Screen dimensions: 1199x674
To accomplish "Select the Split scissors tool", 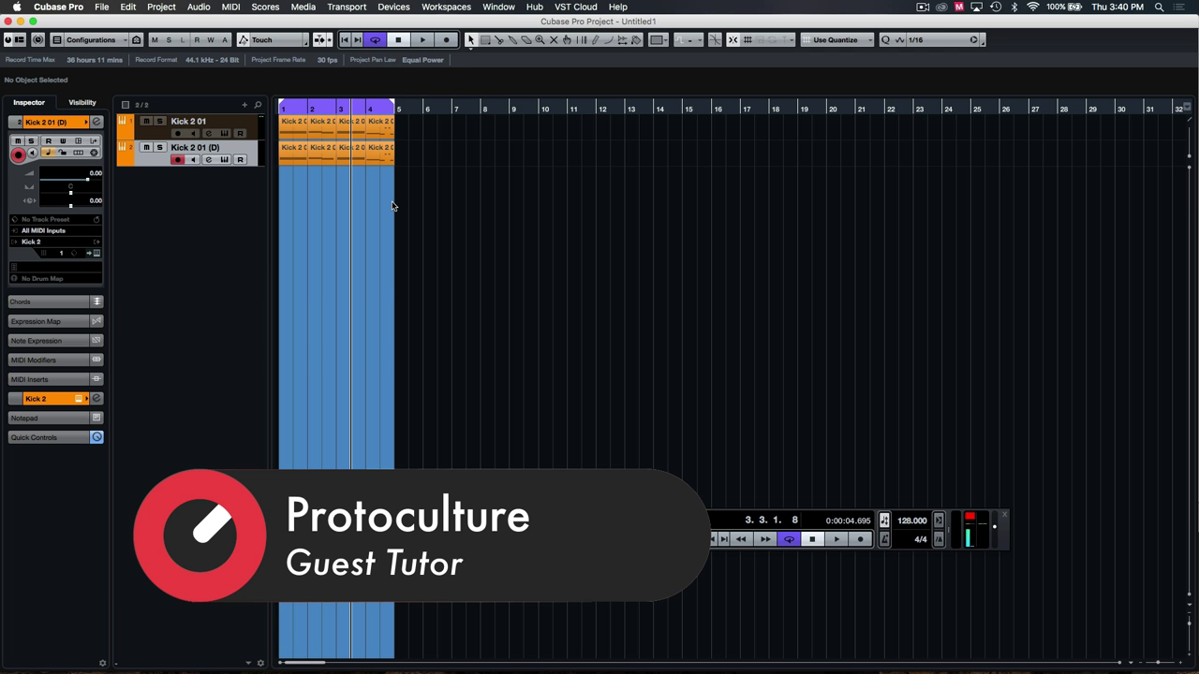I will (499, 40).
